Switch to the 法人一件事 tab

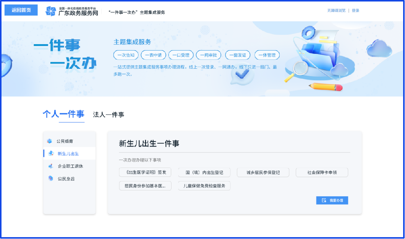[108, 115]
